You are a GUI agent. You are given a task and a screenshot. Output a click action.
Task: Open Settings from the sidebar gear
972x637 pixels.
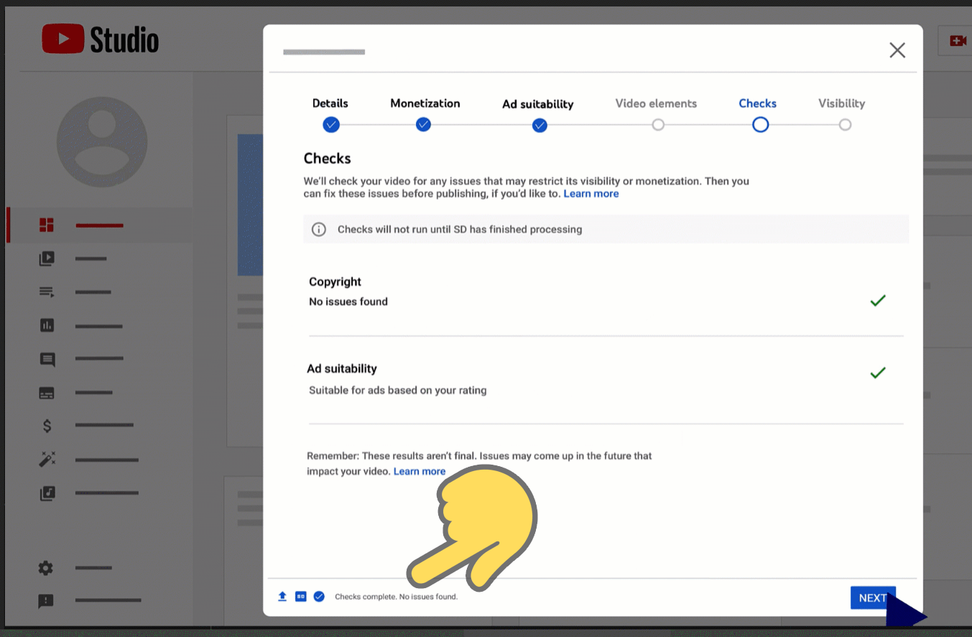click(45, 567)
